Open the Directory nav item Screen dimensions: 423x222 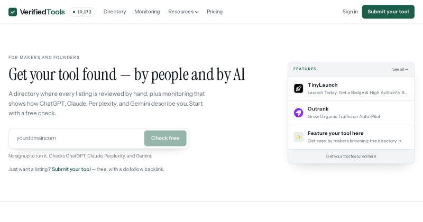coord(115,12)
